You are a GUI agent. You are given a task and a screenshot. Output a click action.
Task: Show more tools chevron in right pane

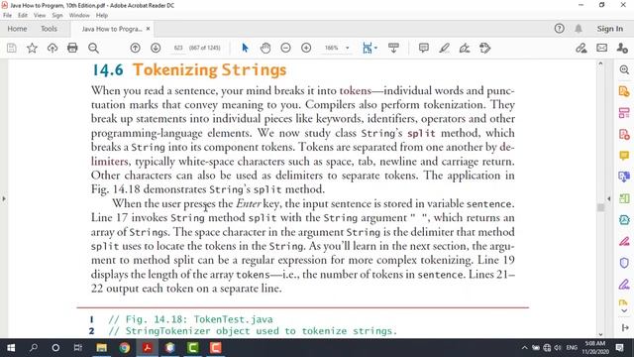coord(624,310)
